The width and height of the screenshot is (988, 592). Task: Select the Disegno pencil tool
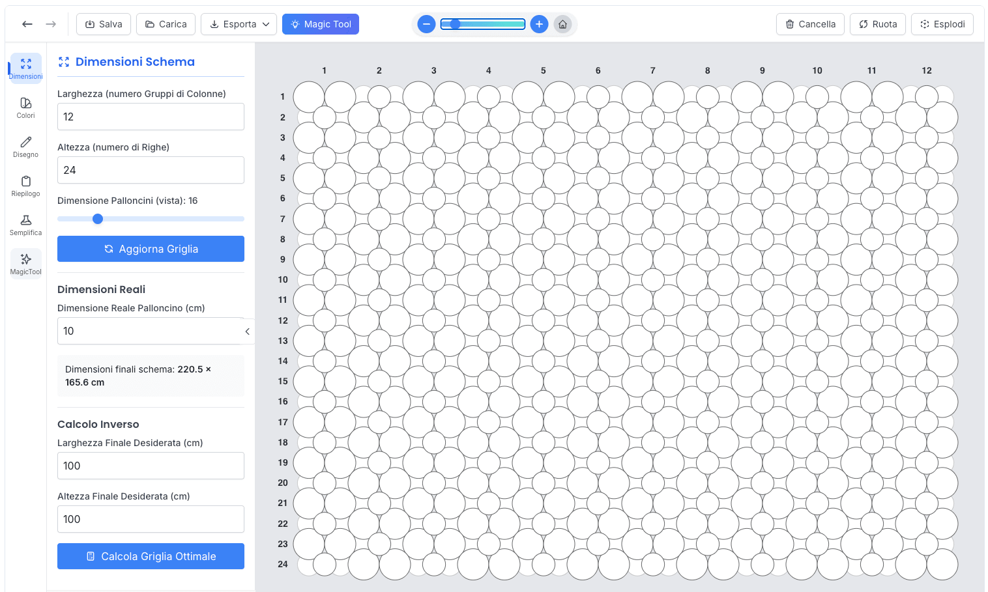(x=26, y=147)
